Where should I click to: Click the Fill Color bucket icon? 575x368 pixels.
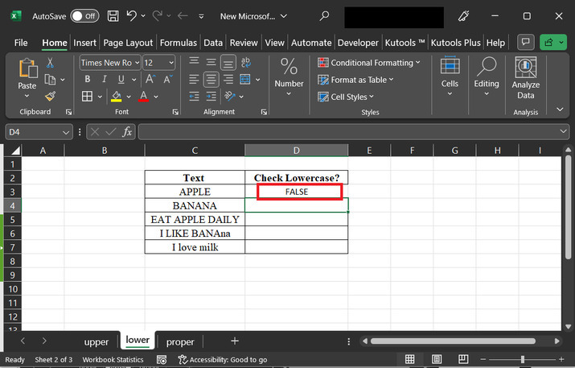[x=117, y=97]
